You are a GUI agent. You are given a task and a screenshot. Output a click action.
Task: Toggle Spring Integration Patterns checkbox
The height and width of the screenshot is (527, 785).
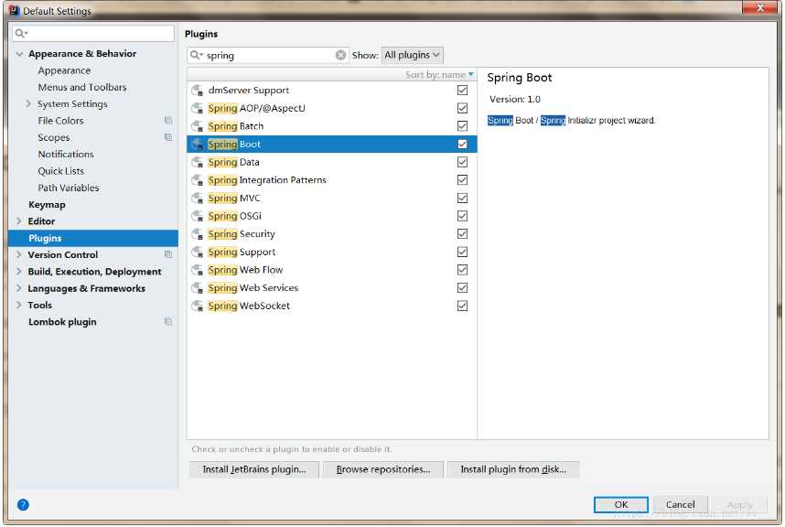(463, 179)
